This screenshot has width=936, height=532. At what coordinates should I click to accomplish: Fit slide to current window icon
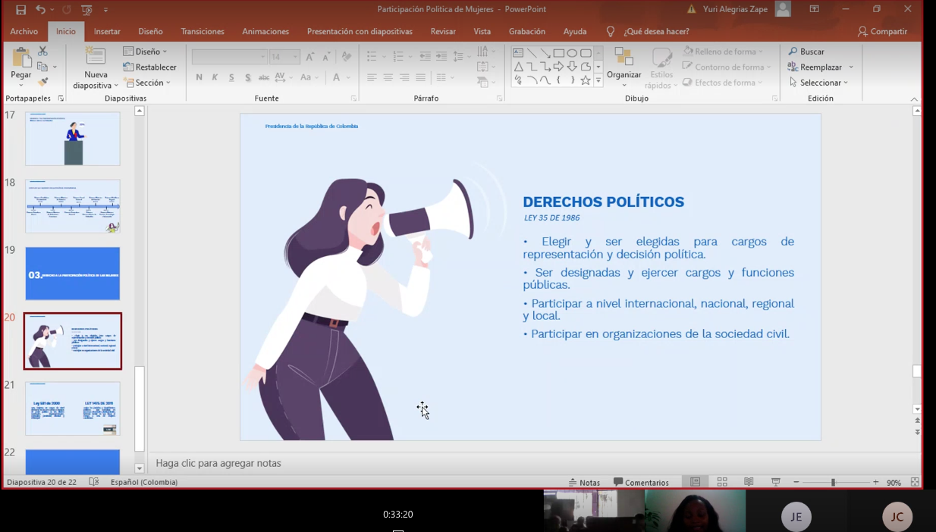tap(915, 482)
